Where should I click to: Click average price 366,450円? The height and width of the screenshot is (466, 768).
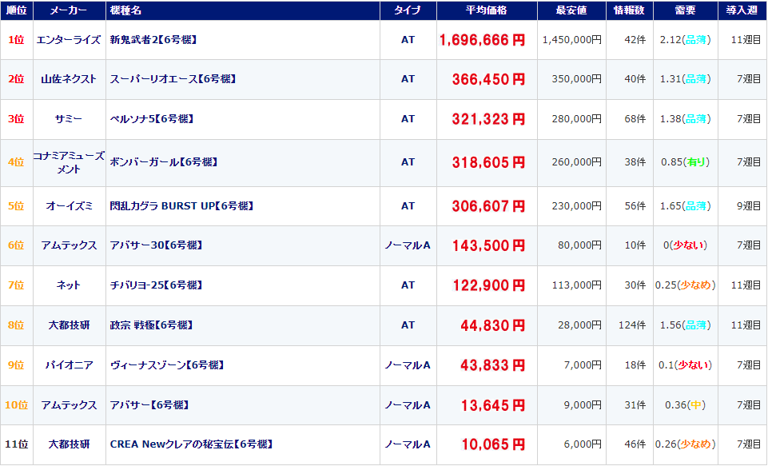[x=488, y=79]
